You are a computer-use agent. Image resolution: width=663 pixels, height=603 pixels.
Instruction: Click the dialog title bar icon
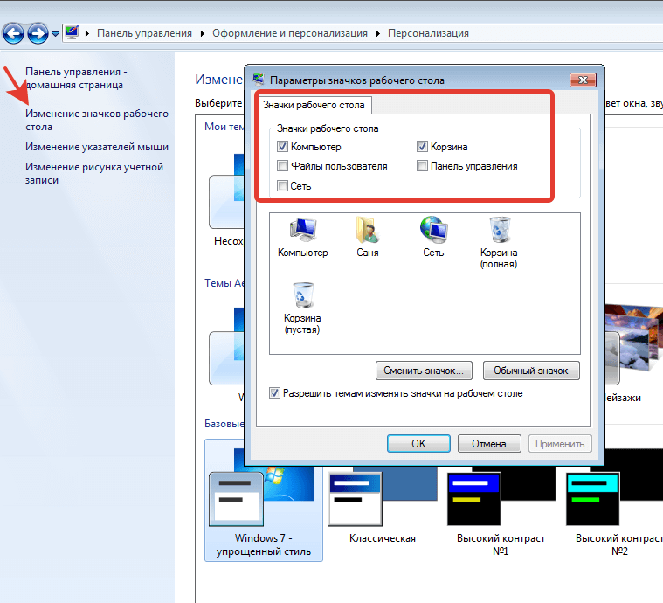tap(259, 80)
